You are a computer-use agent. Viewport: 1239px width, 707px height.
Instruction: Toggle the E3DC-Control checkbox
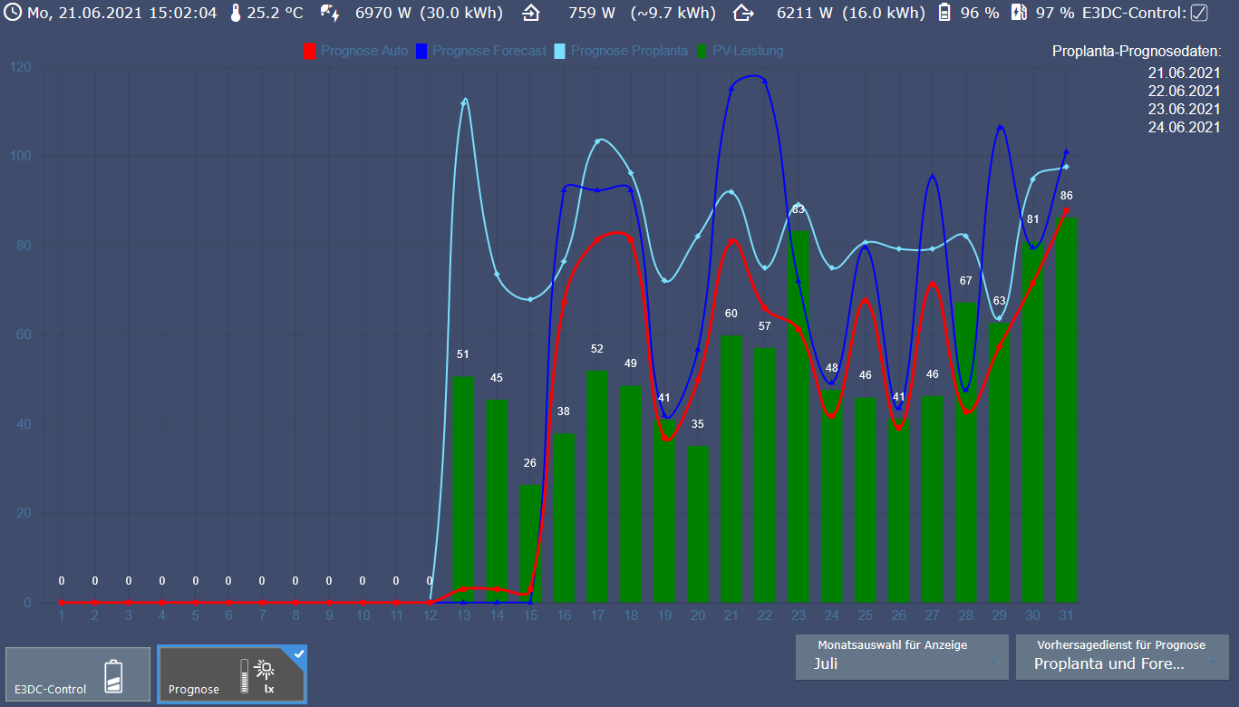pos(1199,13)
